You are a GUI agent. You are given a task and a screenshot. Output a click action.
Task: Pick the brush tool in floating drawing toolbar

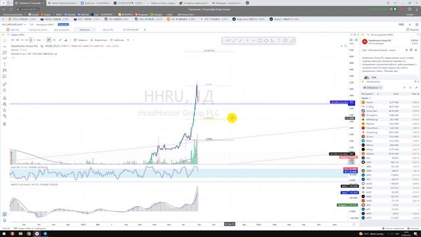[x=292, y=40]
